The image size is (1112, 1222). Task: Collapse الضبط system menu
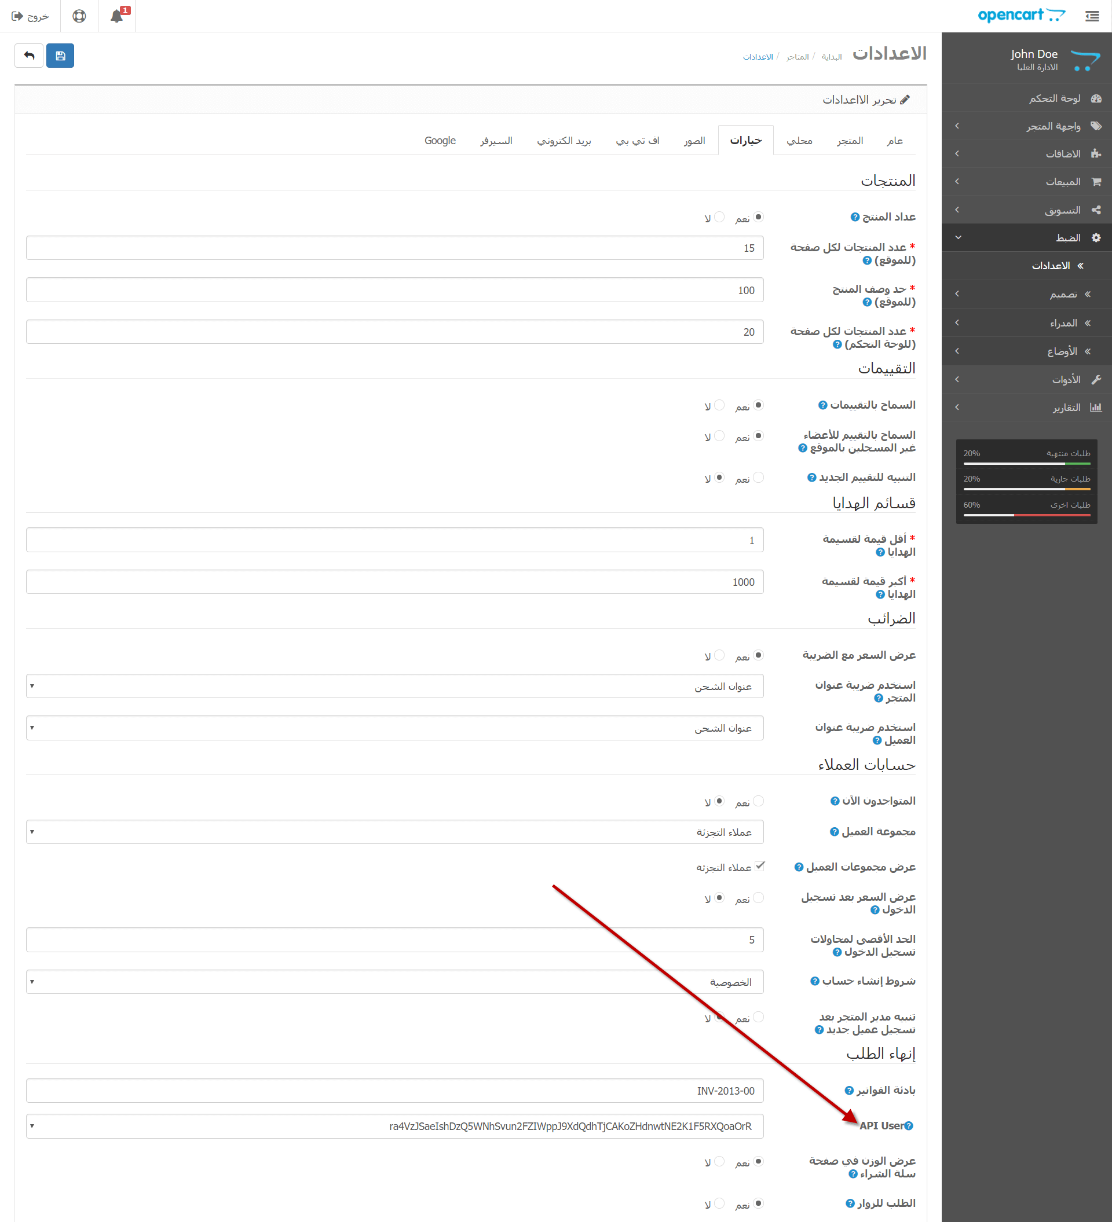(1026, 237)
